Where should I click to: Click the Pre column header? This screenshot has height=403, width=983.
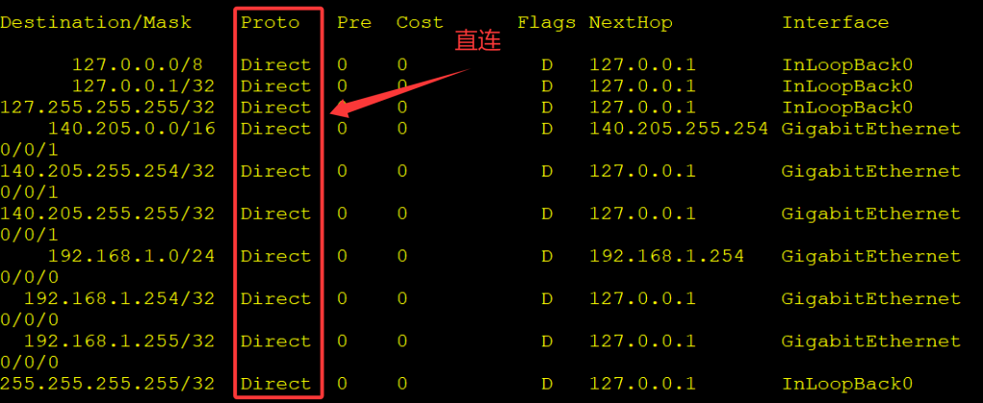(354, 22)
